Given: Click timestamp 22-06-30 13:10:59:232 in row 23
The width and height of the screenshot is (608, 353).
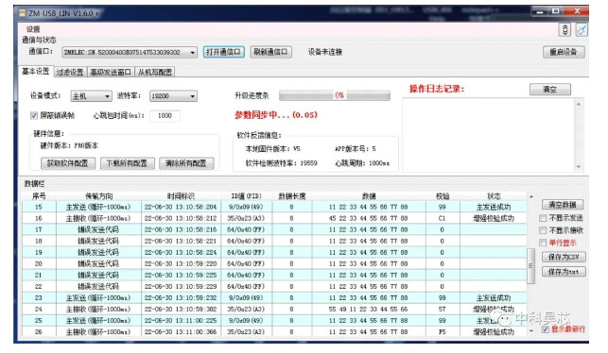Looking at the screenshot, I should [181, 298].
